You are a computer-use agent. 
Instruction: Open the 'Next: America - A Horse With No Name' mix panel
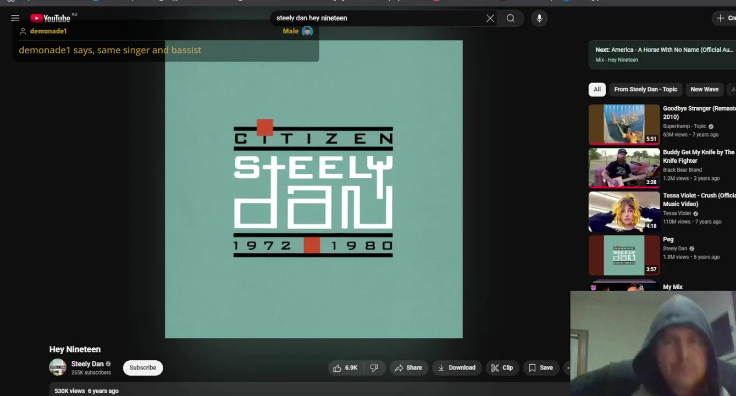[x=662, y=54]
